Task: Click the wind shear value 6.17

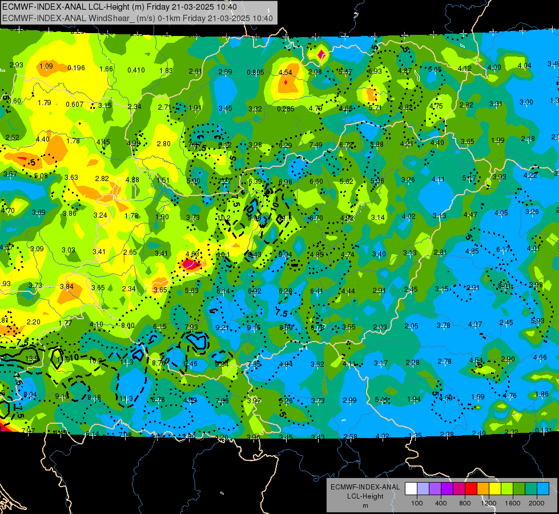Action: 504,250
